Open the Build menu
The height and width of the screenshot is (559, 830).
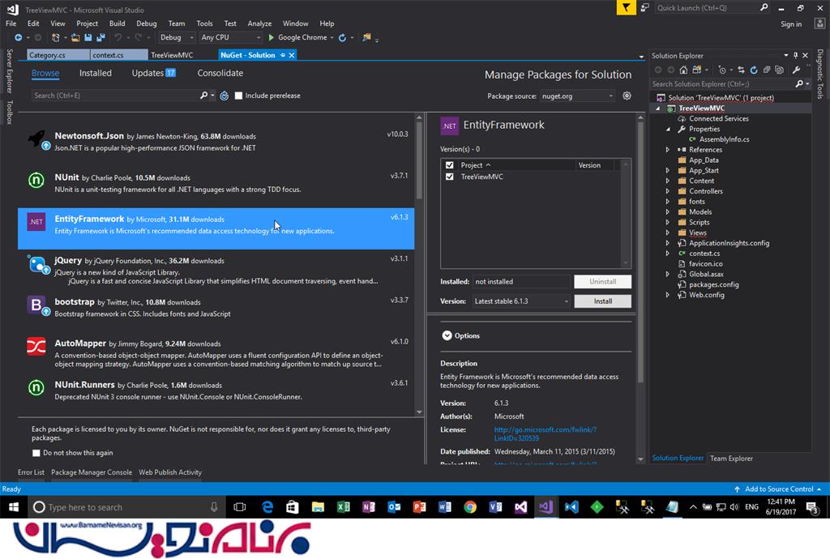point(117,23)
